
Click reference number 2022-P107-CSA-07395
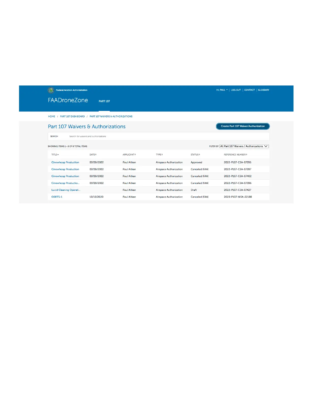click(238, 162)
